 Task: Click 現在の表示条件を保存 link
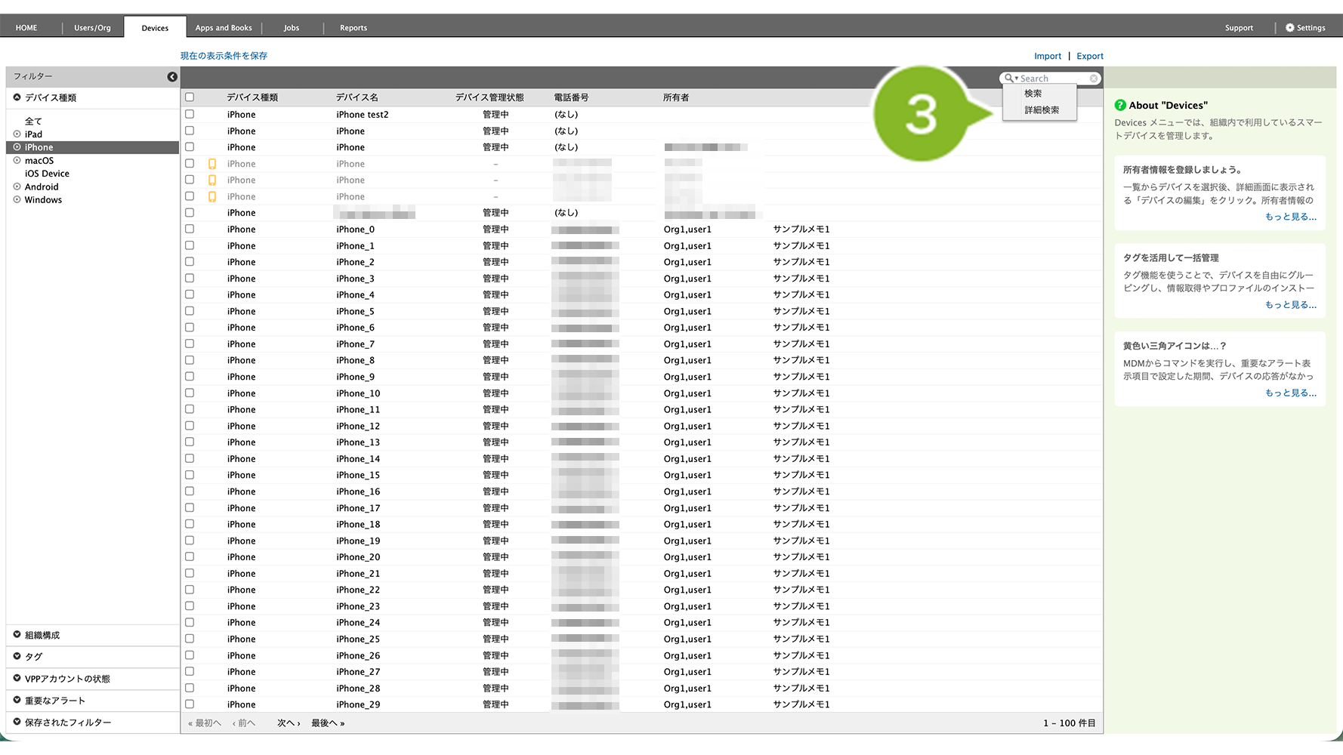pyautogui.click(x=224, y=56)
